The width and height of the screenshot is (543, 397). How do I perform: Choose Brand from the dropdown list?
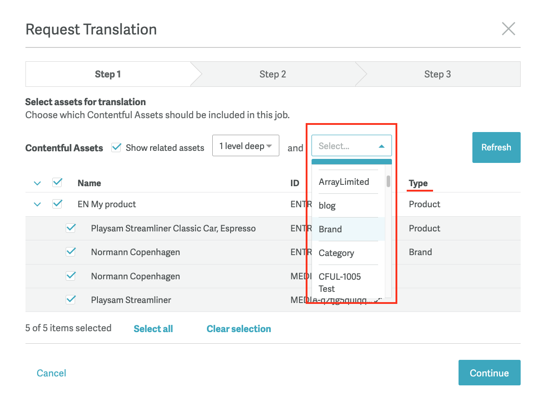(x=348, y=229)
